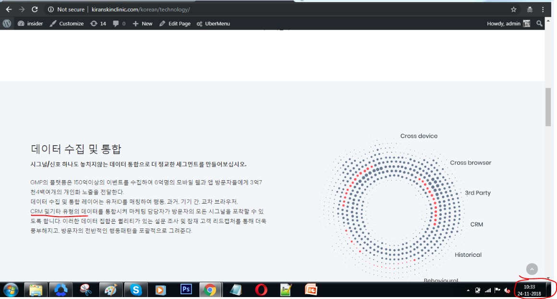The height and width of the screenshot is (299, 557).
Task: Click the WordPress logo in admin bar
Action: click(x=7, y=23)
